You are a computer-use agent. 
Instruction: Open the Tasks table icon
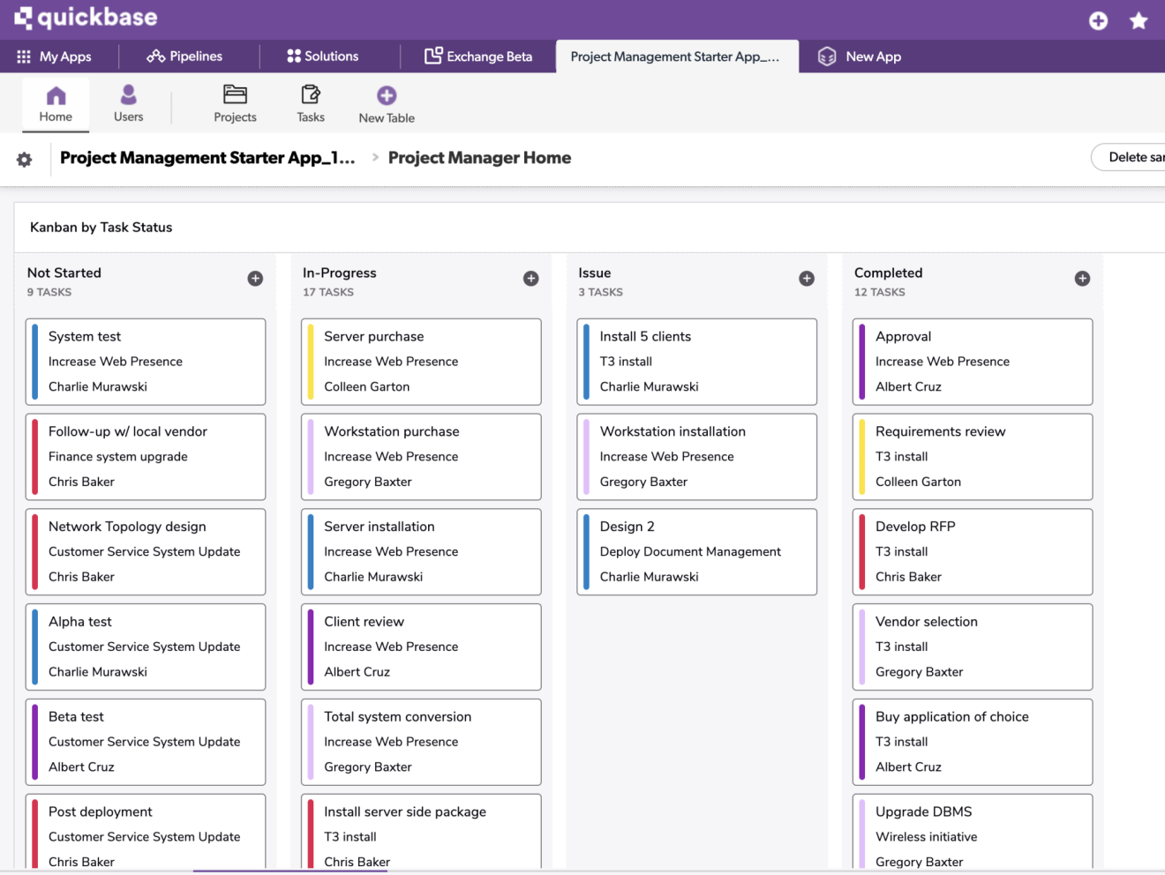point(311,95)
